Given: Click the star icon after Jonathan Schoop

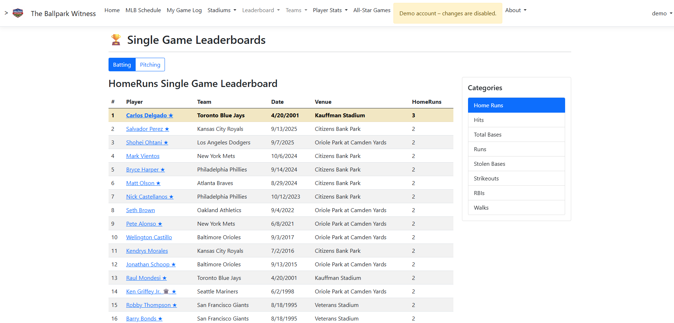Looking at the screenshot, I should 173,265.
